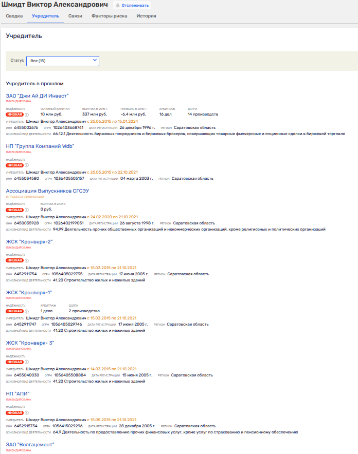Open reliability info icon under Ассоциация Выпускников СГСЭУ
358x454 pixels.
[x=27, y=210]
